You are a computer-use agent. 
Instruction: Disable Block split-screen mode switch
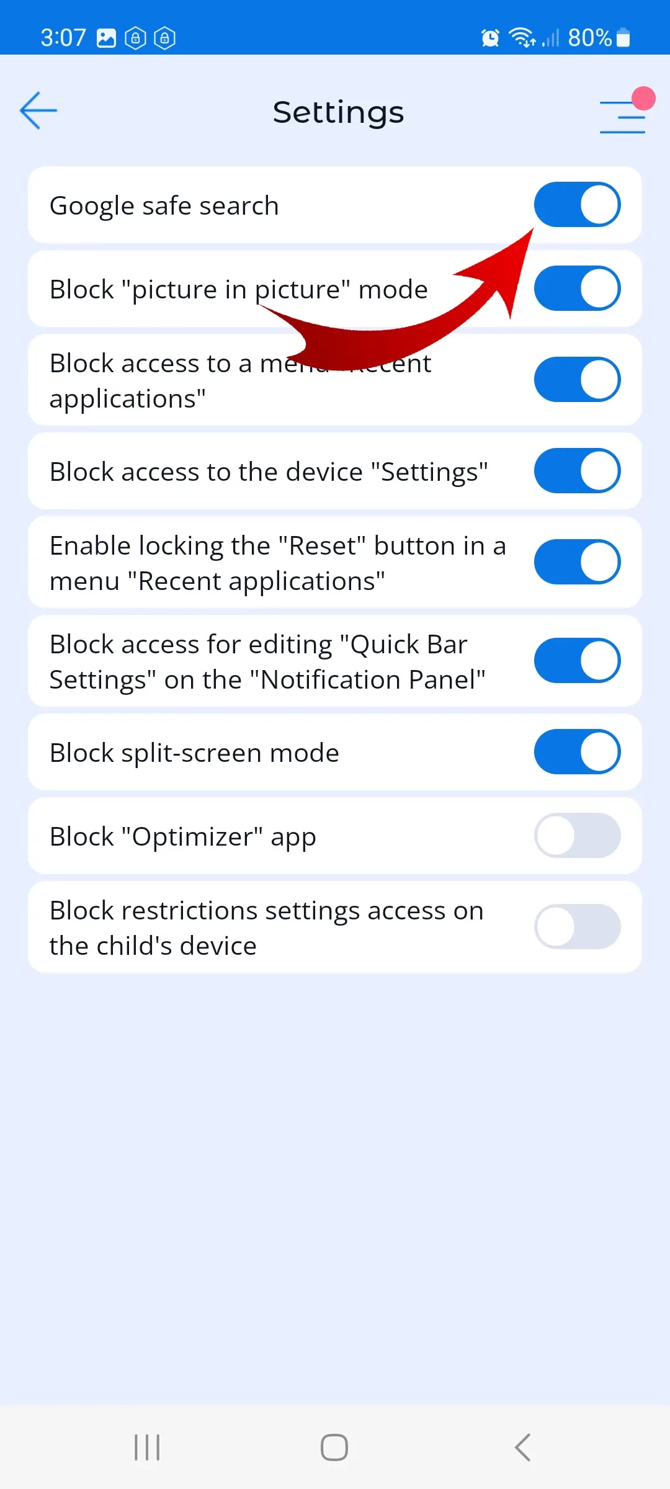[577, 752]
